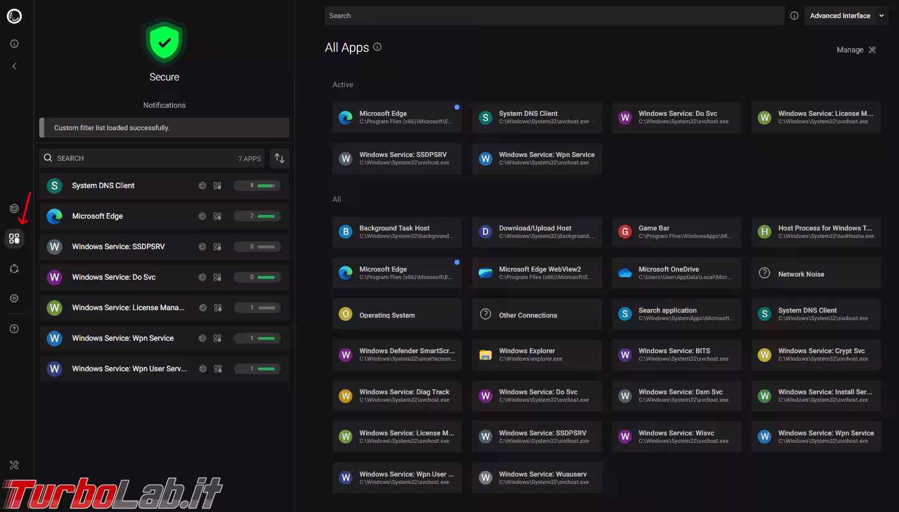Click the Apps grid icon in left sidebar

tap(14, 239)
